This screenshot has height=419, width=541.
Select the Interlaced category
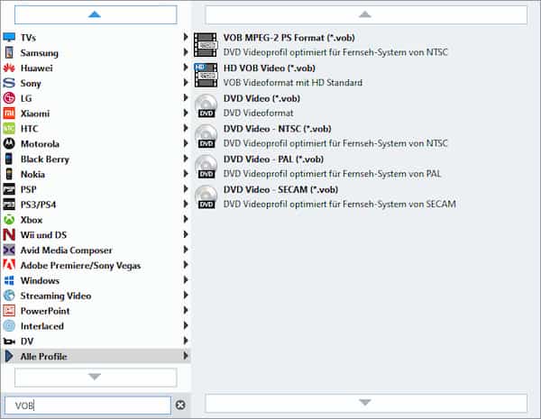[x=96, y=326]
